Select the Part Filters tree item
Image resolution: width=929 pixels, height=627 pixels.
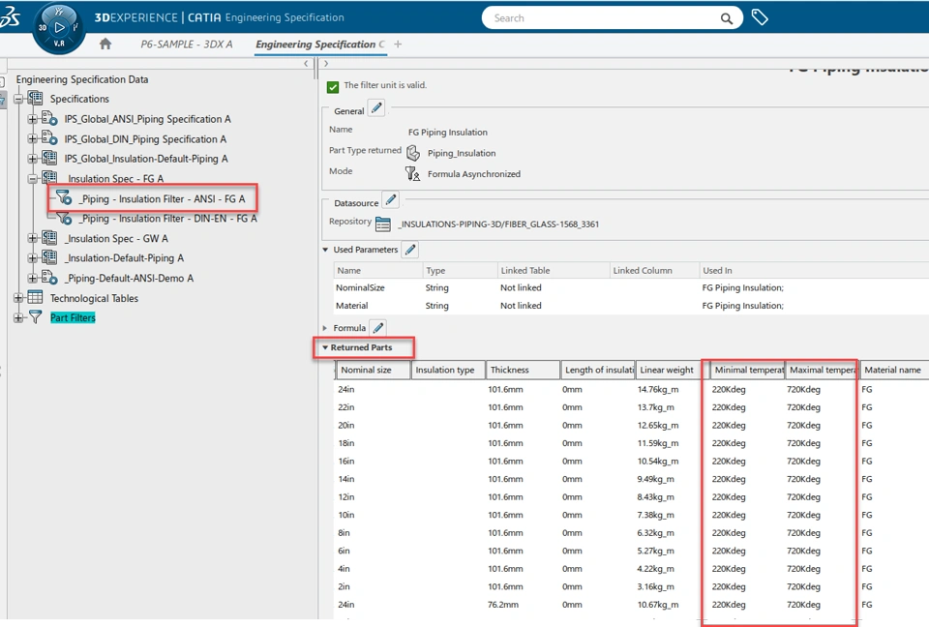[73, 317]
